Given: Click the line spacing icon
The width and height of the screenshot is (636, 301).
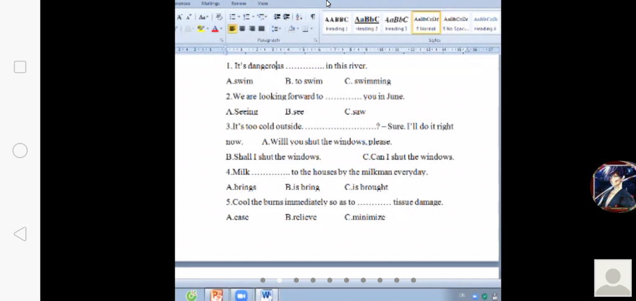Looking at the screenshot, I should 275,29.
